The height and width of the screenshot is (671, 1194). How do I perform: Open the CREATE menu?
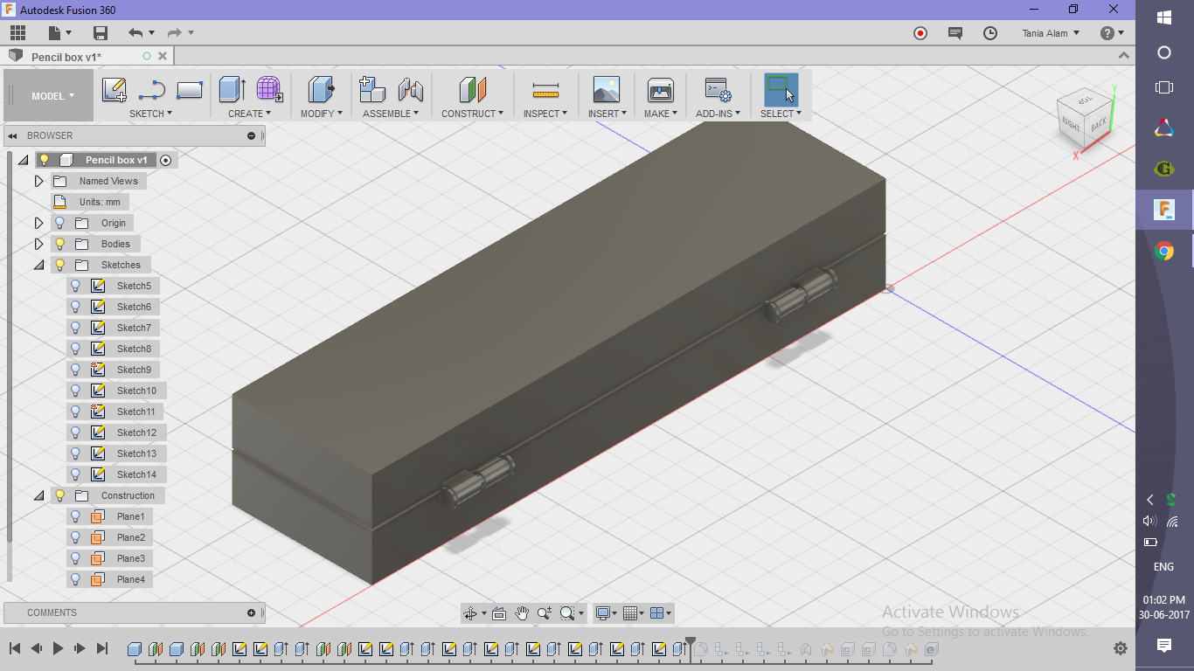[249, 114]
